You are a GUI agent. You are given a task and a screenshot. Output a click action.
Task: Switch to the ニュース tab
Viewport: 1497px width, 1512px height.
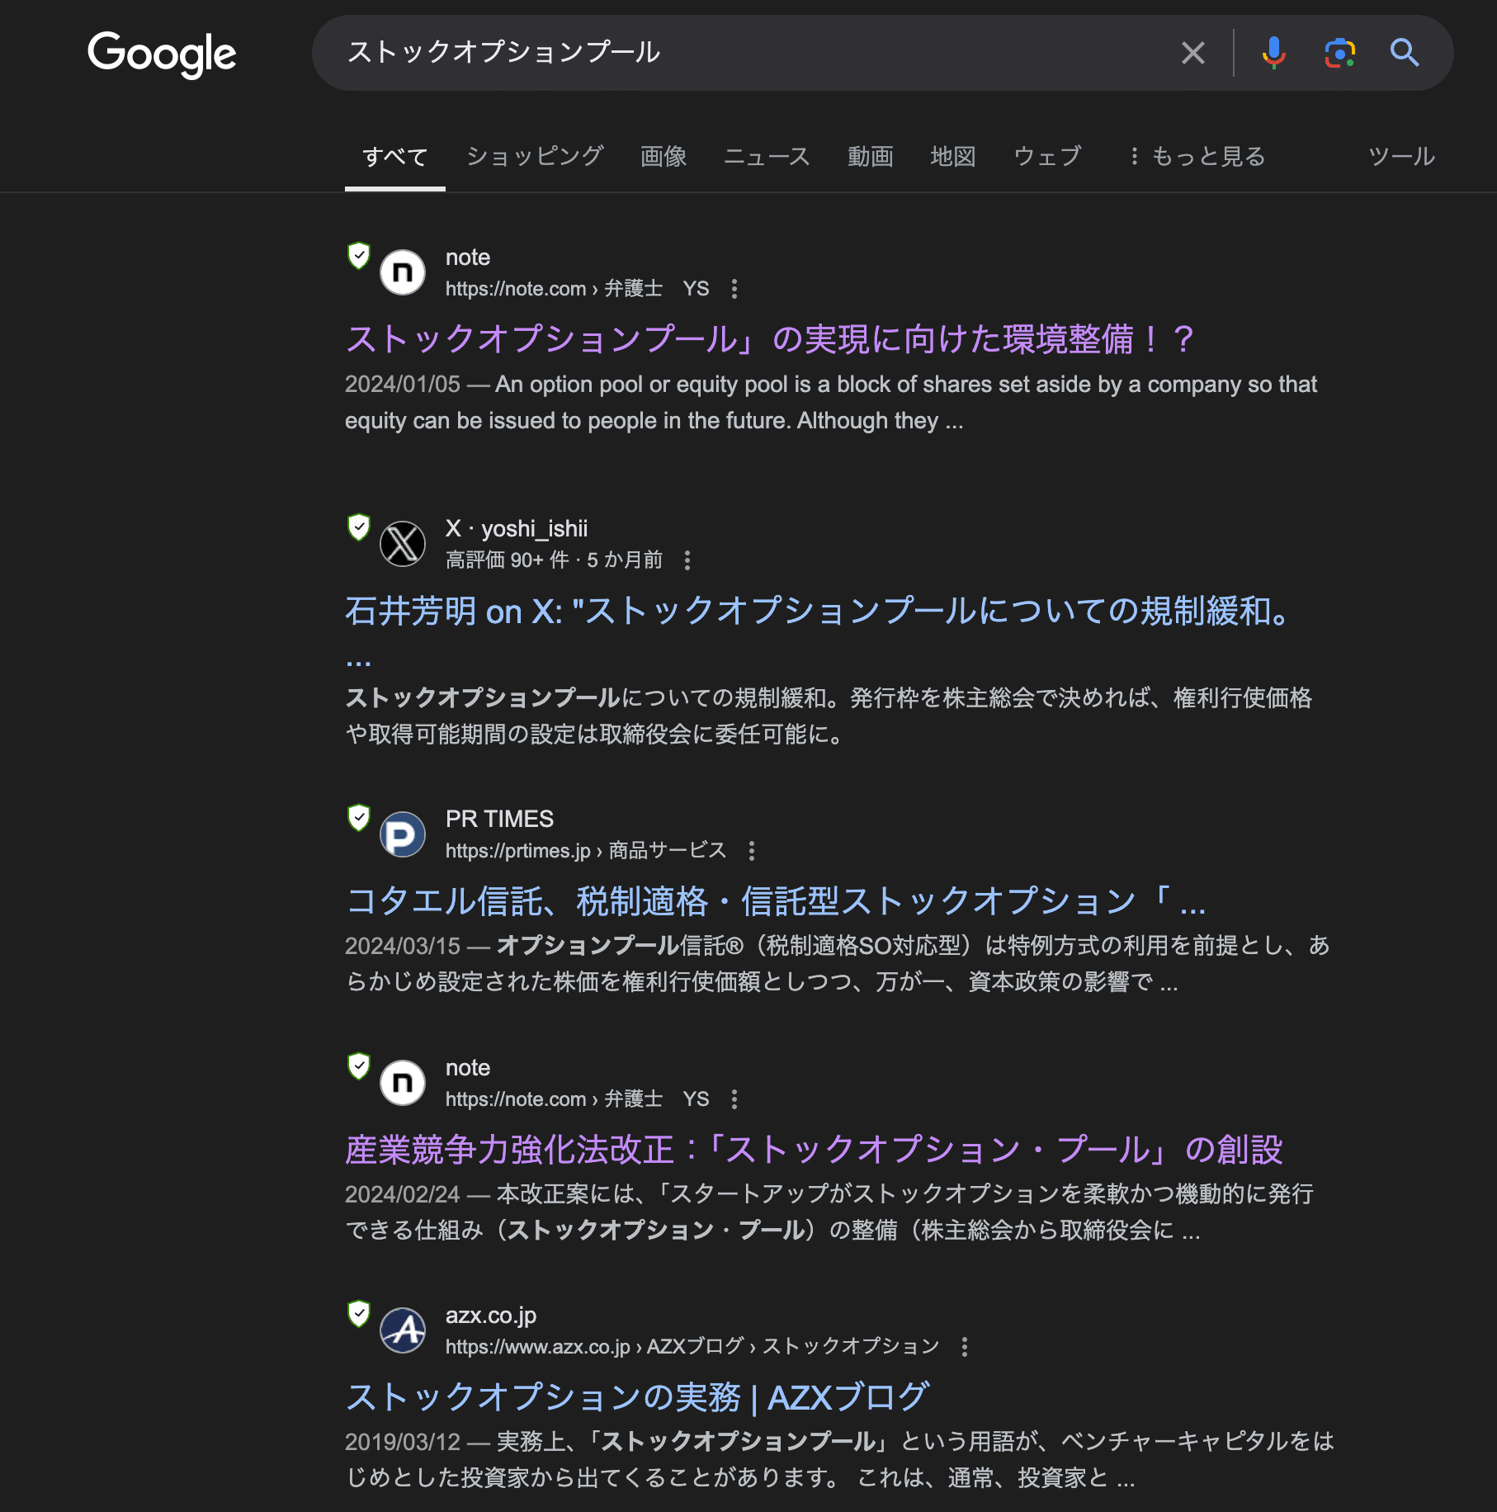(x=767, y=156)
